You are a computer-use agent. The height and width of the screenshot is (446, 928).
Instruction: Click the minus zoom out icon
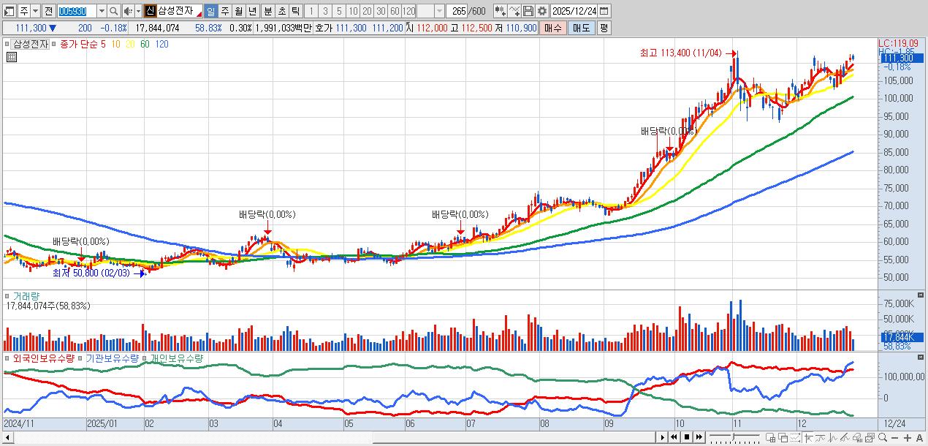click(x=894, y=437)
